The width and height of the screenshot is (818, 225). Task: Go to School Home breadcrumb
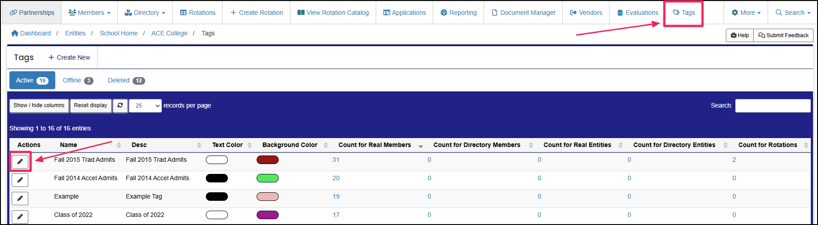(x=119, y=33)
